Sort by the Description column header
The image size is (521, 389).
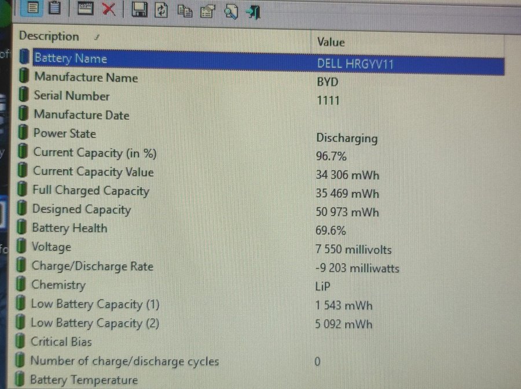tap(49, 36)
